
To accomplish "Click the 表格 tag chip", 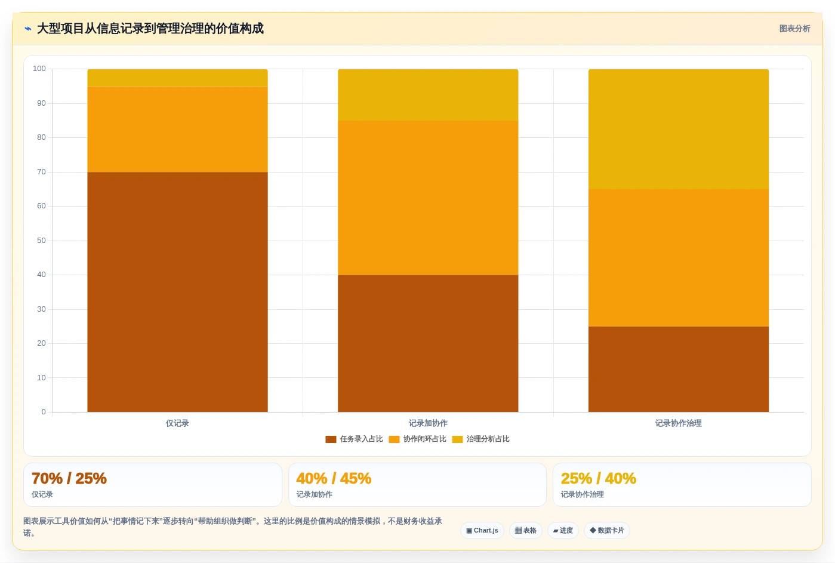I will tap(525, 530).
